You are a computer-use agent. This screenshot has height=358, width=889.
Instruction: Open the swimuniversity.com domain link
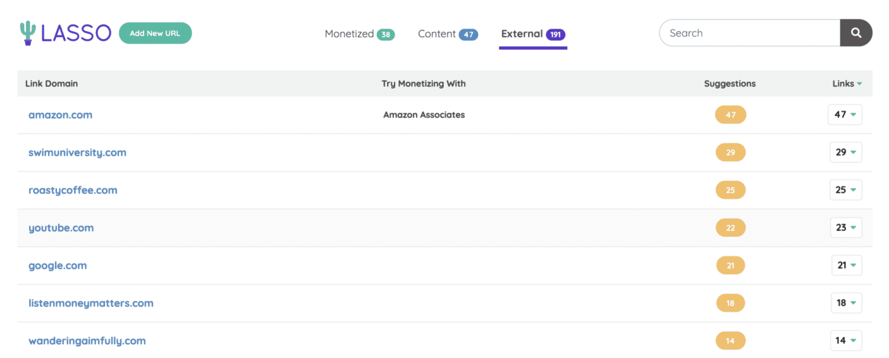(78, 153)
